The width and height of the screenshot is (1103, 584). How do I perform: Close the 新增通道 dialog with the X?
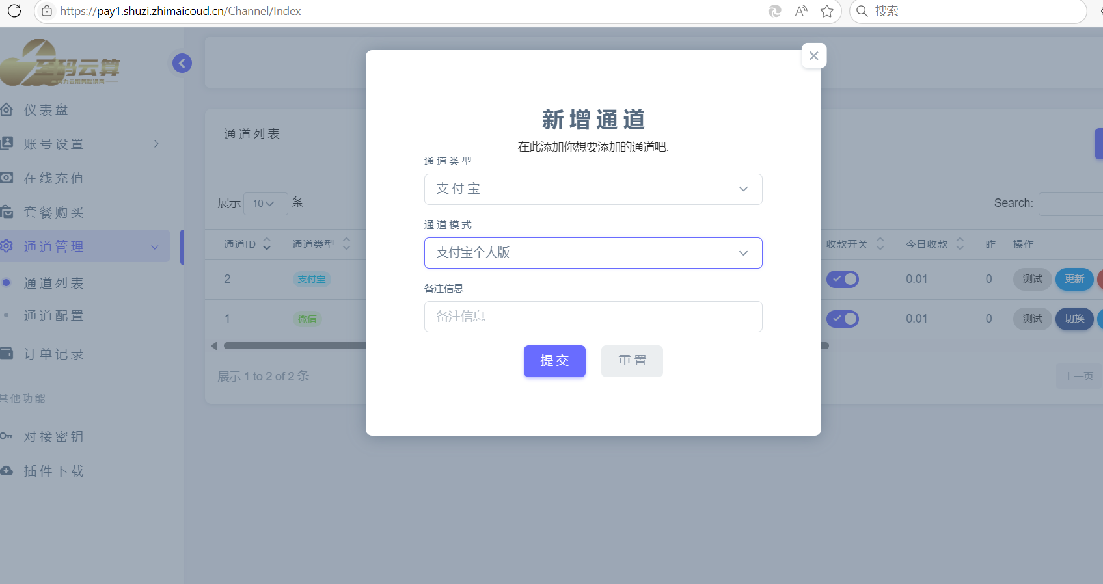click(813, 56)
